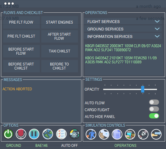Click the seatbelt icon in Simulation Controls
166x149 pixels.
(143, 134)
